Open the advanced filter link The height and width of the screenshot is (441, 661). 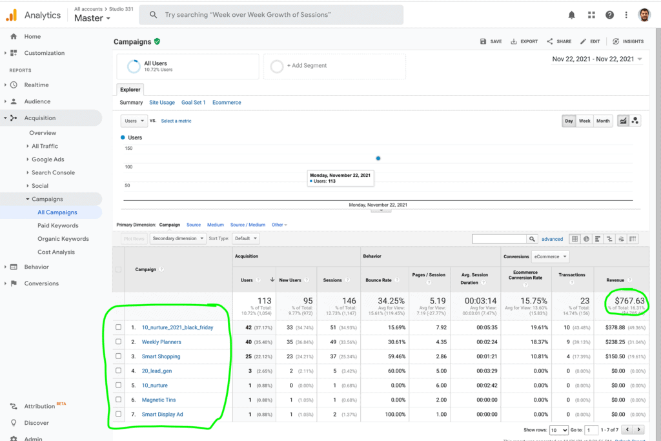pos(552,239)
